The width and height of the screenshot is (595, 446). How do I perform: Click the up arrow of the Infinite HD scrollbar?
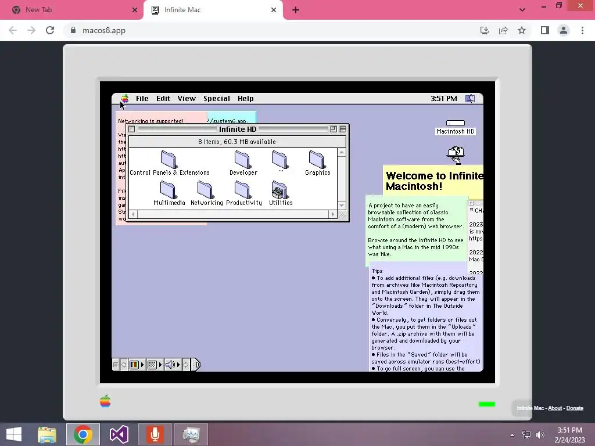tap(342, 153)
